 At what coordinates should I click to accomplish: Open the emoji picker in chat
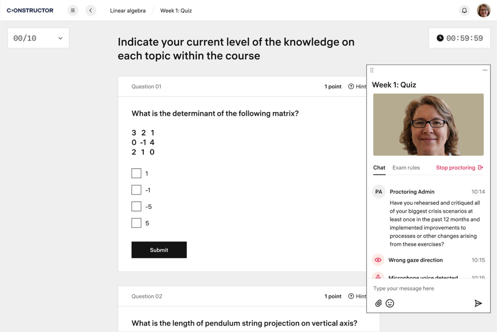click(390, 303)
